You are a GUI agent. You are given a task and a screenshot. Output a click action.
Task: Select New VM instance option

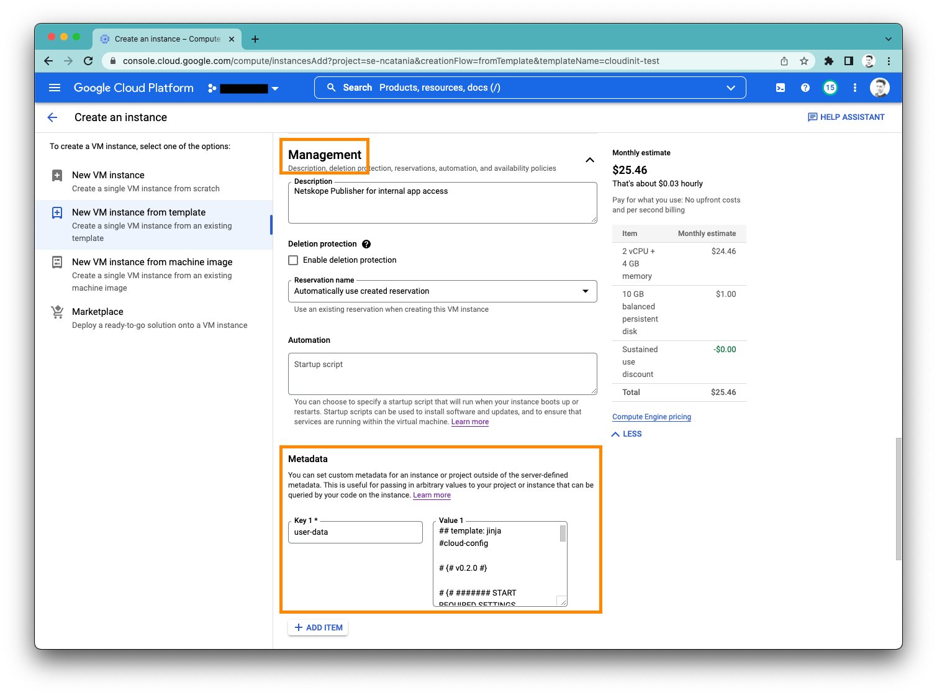pos(153,181)
